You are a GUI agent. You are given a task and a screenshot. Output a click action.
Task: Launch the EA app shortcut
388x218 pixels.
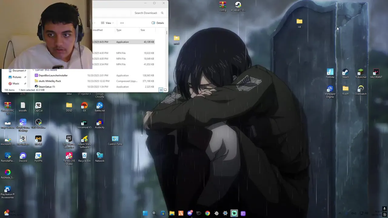click(x=84, y=107)
